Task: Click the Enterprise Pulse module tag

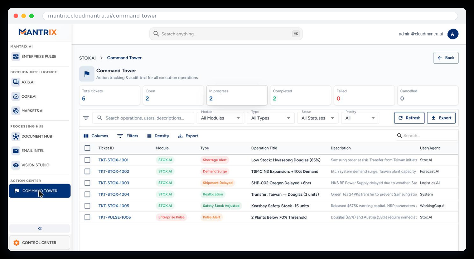Action: pyautogui.click(x=171, y=217)
